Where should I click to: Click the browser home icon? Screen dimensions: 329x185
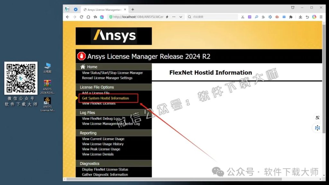[x=88, y=17]
